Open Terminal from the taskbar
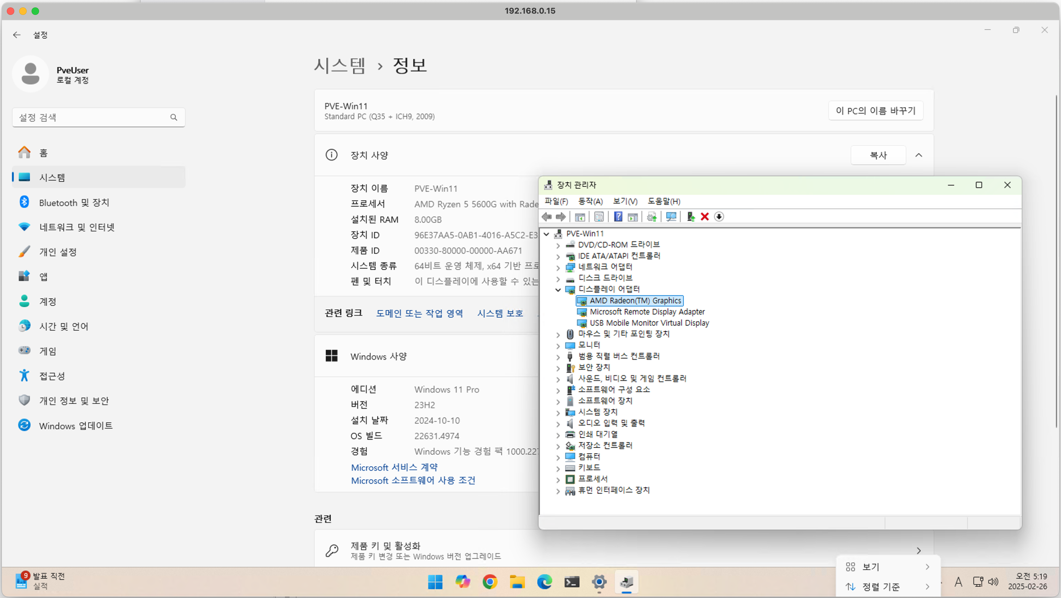Viewport: 1061px width, 598px height. click(x=572, y=582)
